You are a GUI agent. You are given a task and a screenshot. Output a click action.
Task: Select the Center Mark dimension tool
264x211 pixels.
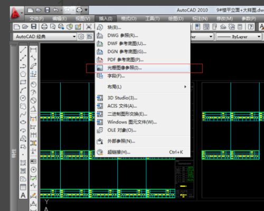click(x=33, y=170)
